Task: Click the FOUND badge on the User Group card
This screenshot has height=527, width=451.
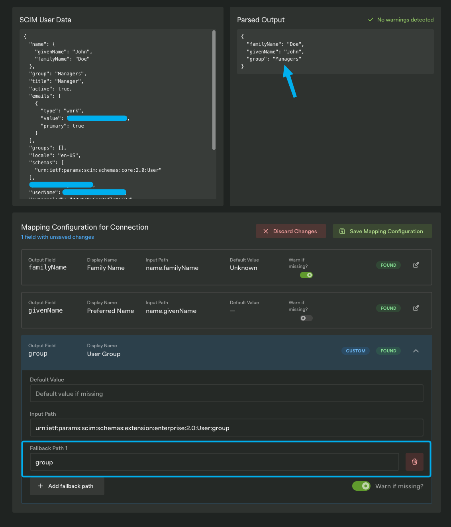Action: pos(388,351)
